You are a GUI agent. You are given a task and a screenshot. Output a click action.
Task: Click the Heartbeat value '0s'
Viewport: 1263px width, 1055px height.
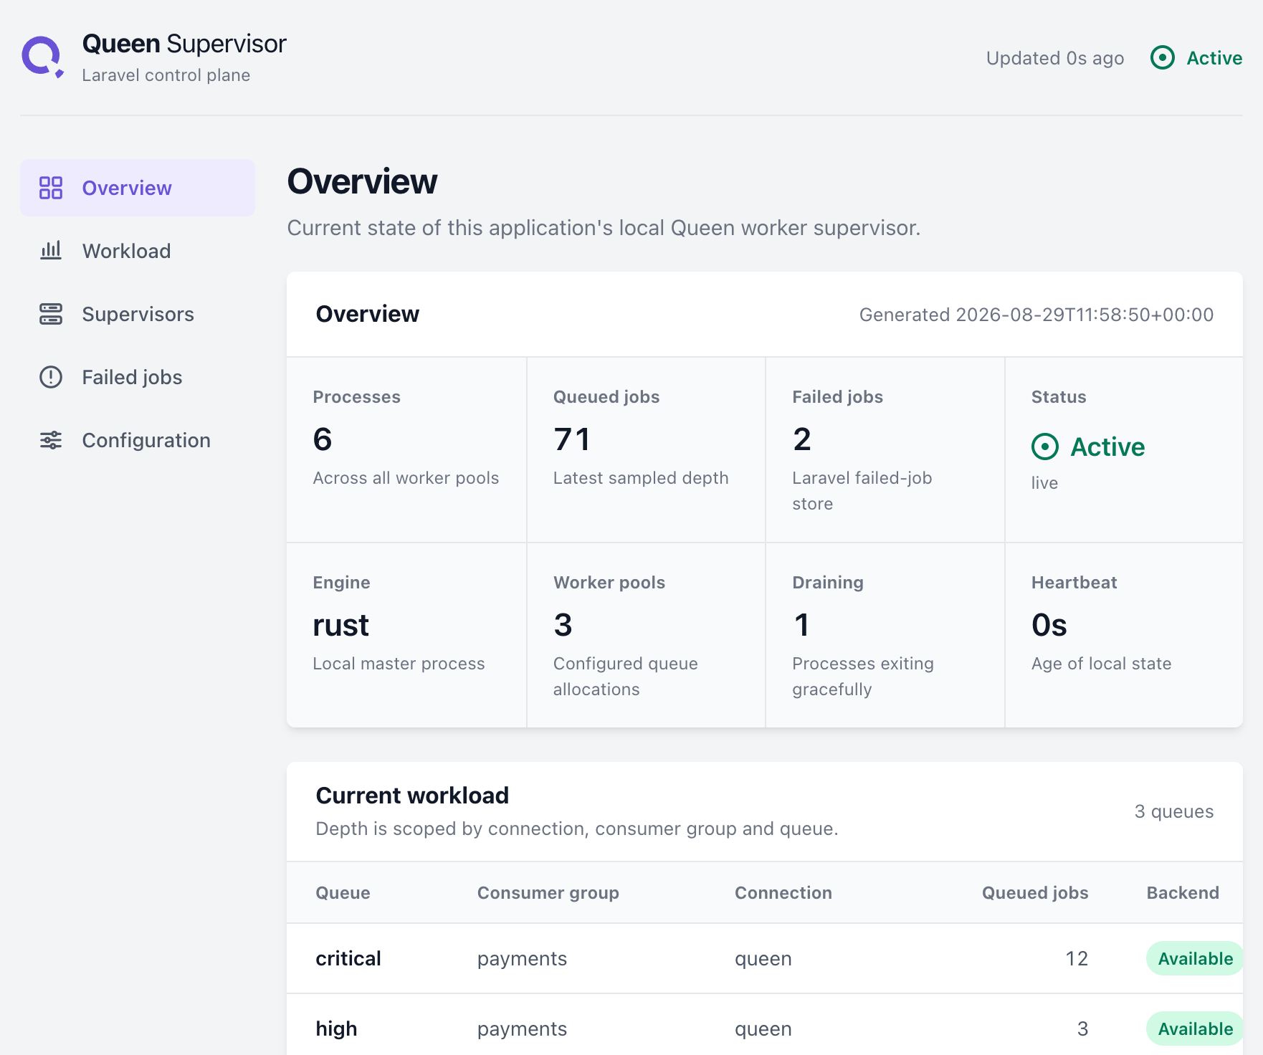(1049, 624)
